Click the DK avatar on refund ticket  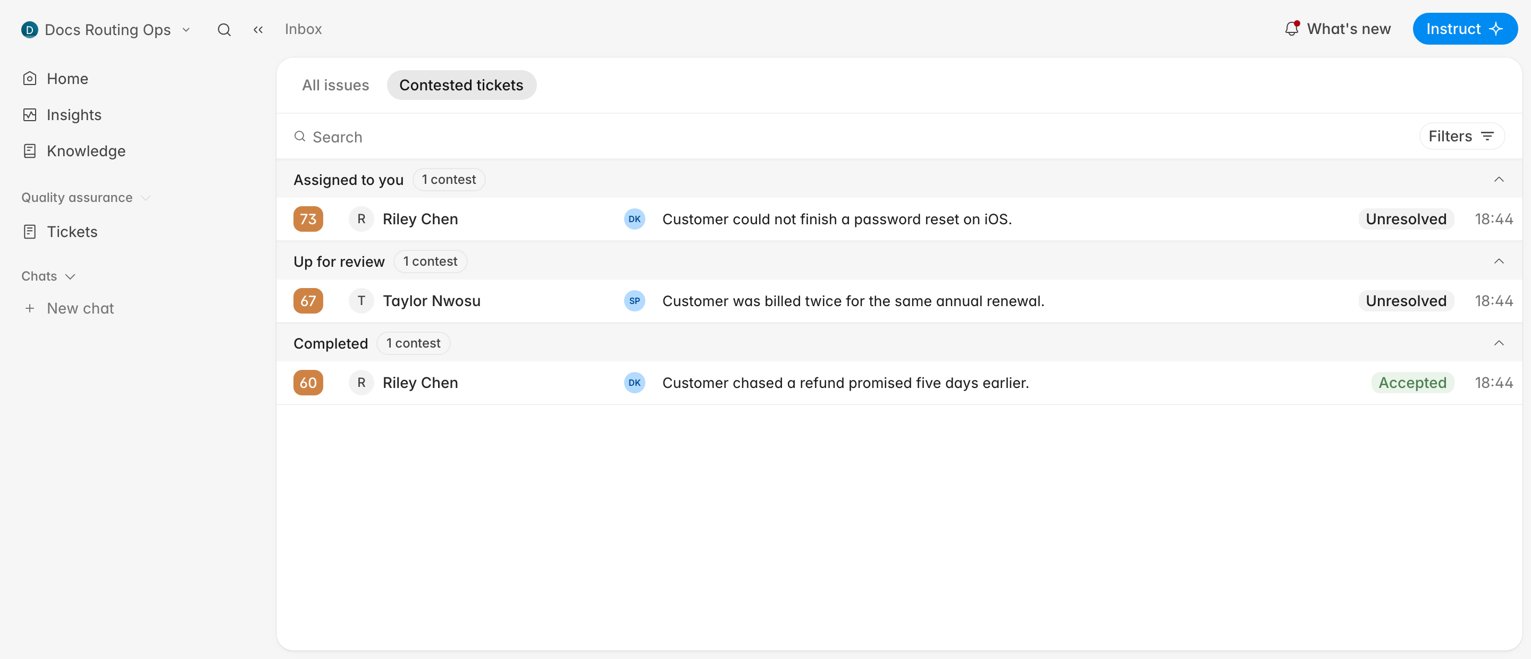pos(634,383)
